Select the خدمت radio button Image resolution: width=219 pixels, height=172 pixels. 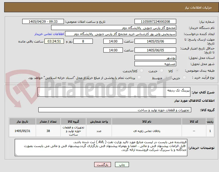(x=161, y=71)
